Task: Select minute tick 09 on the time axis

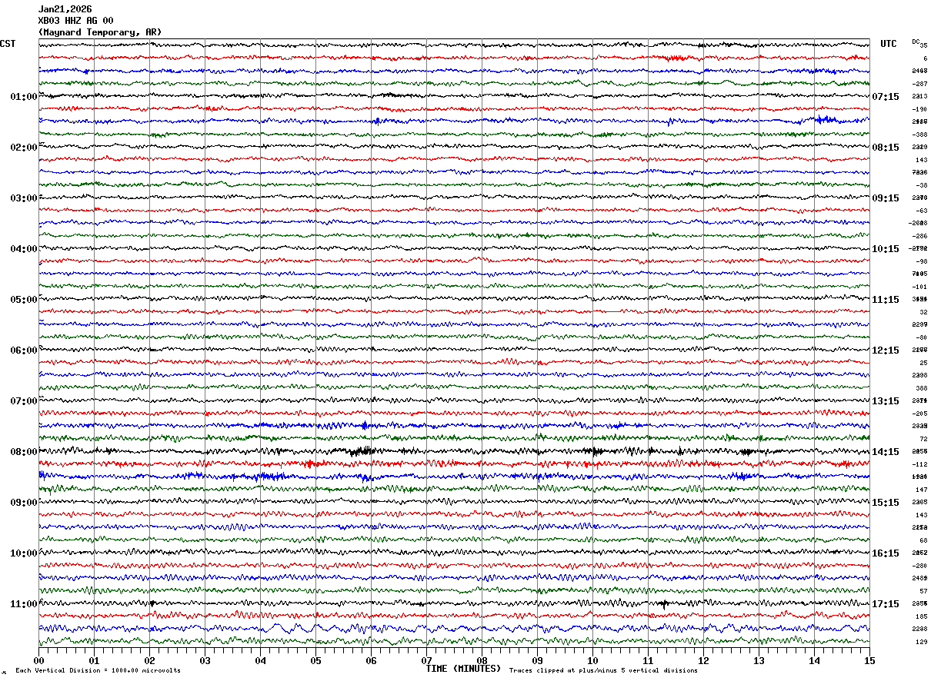Action: [x=537, y=660]
